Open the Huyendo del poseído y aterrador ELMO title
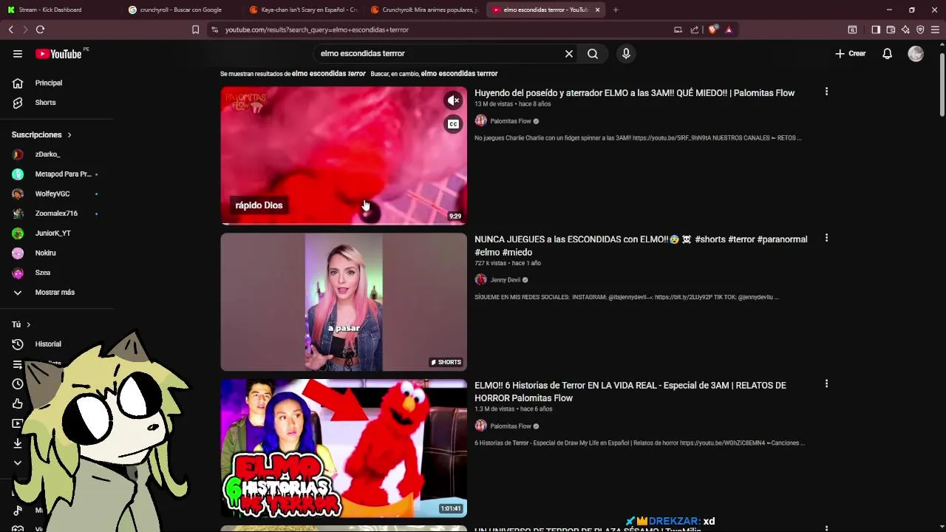Image resolution: width=946 pixels, height=532 pixels. point(634,93)
